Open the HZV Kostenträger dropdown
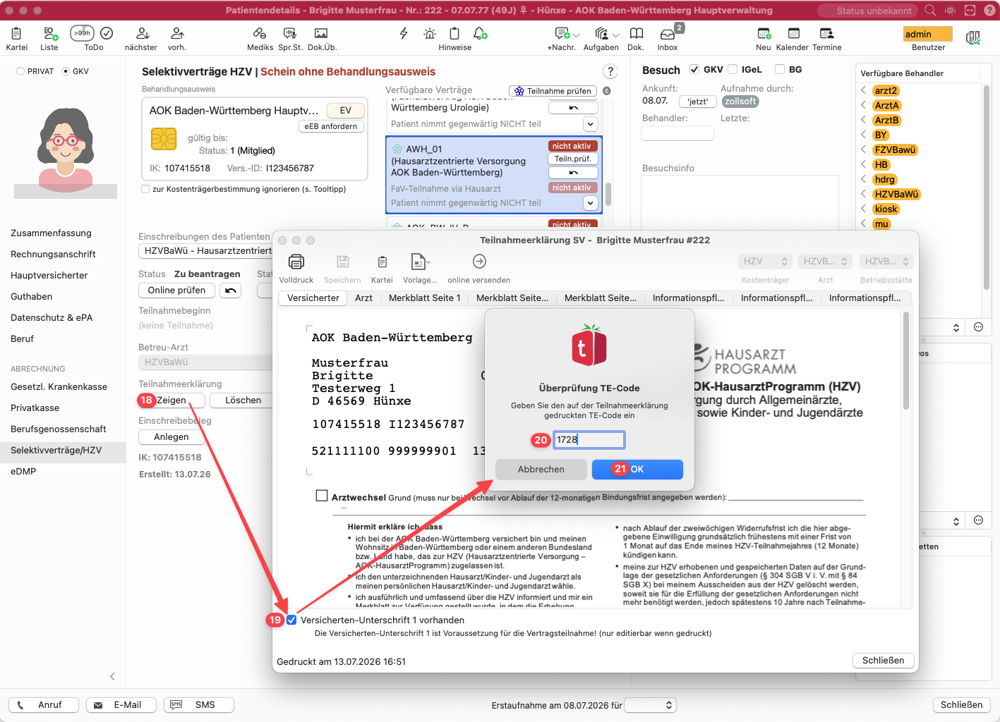The height and width of the screenshot is (722, 1000). (x=766, y=262)
